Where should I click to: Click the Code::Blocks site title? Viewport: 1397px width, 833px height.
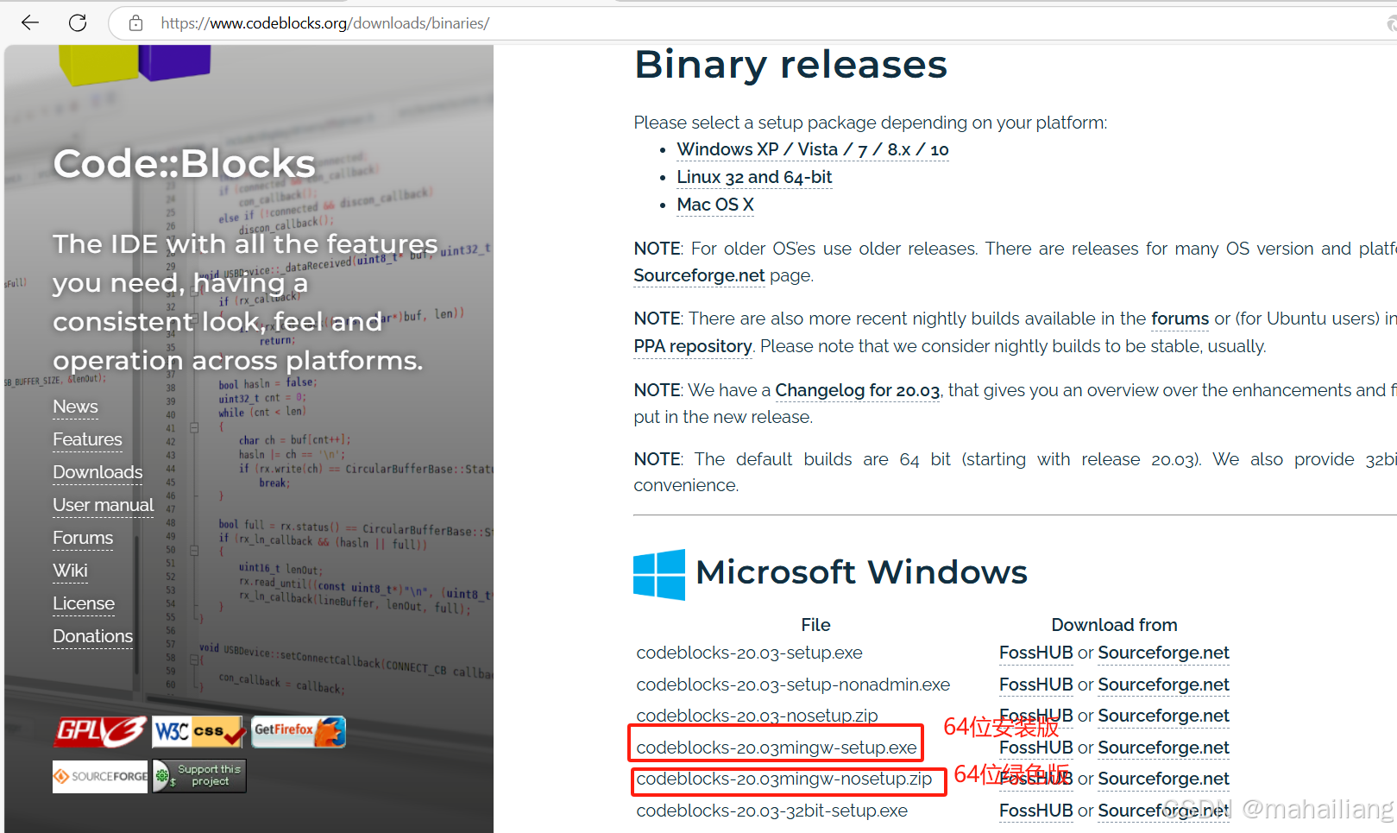click(184, 163)
